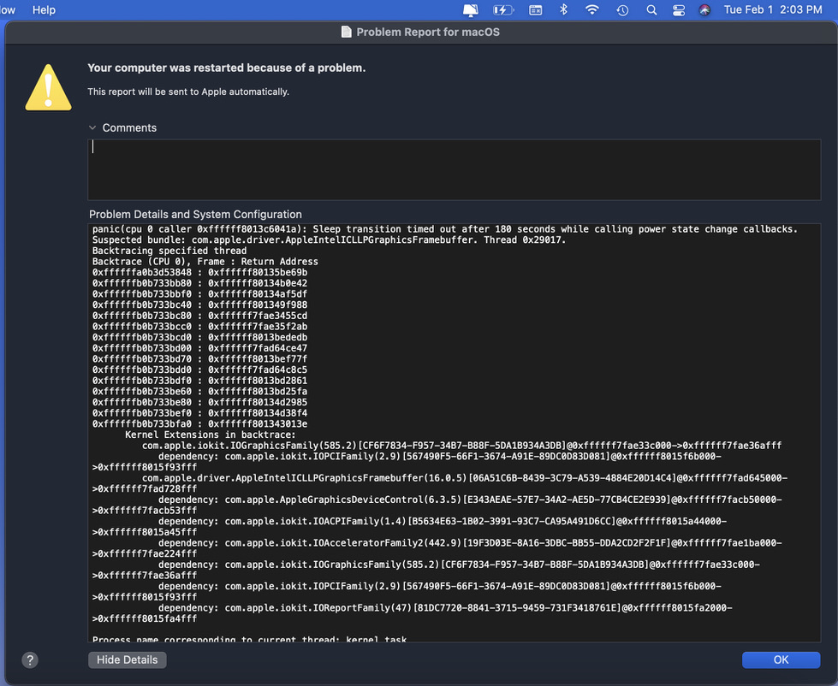Viewport: 838px width, 686px height.
Task: Open the screen mirroring menu bar icon
Action: 470,9
